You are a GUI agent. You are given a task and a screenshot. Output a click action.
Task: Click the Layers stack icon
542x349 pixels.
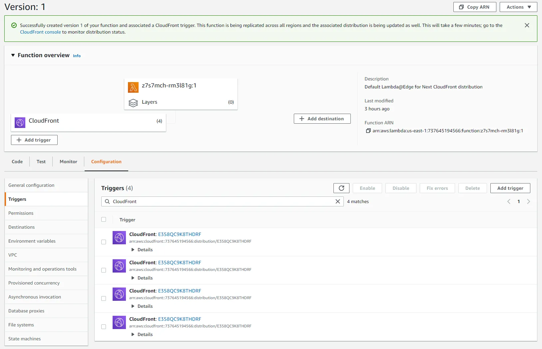(x=133, y=103)
